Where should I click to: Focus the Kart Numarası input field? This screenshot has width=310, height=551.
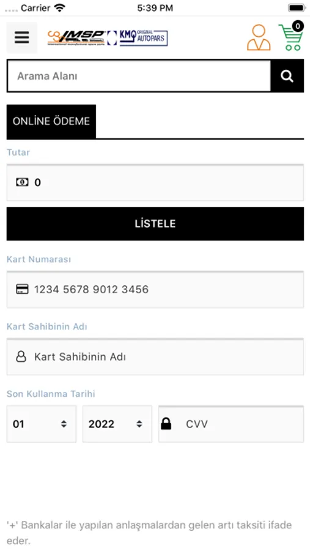(155, 290)
